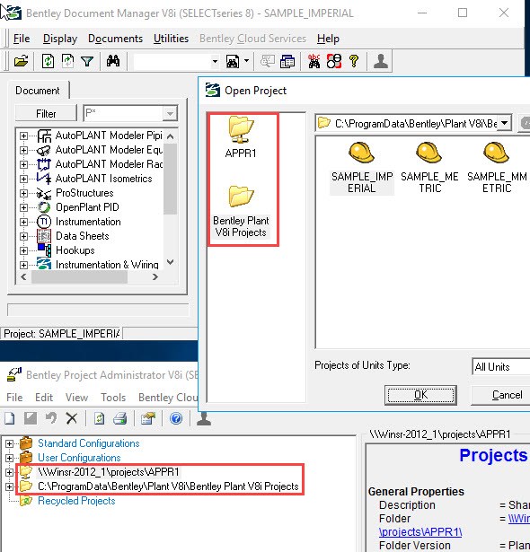Expand the ProStructures node

click(x=23, y=193)
